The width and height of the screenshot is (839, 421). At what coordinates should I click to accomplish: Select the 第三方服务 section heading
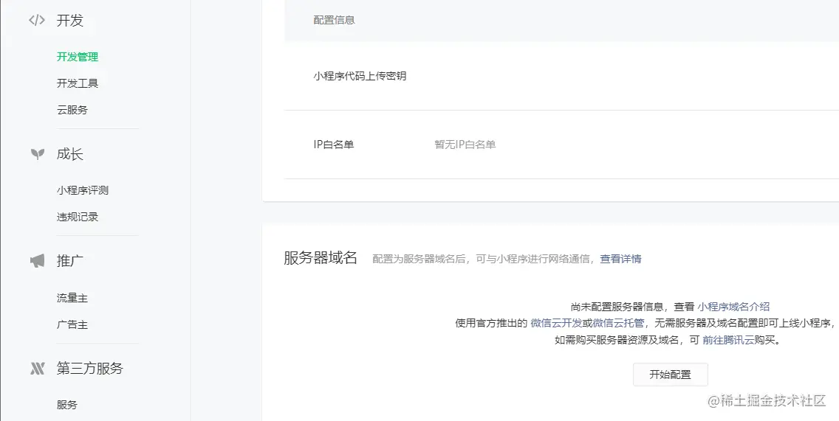coord(90,368)
